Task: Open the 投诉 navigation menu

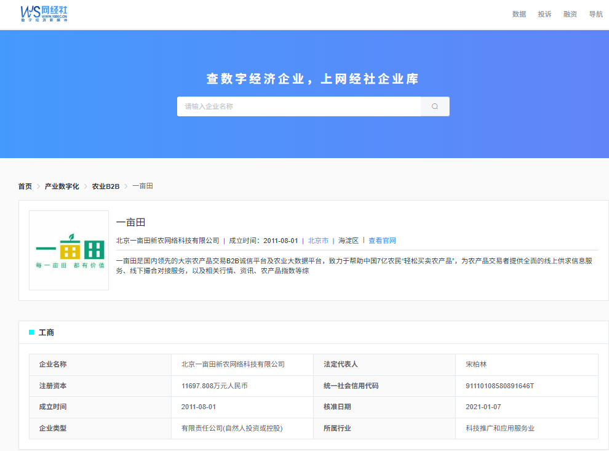Action: click(544, 14)
